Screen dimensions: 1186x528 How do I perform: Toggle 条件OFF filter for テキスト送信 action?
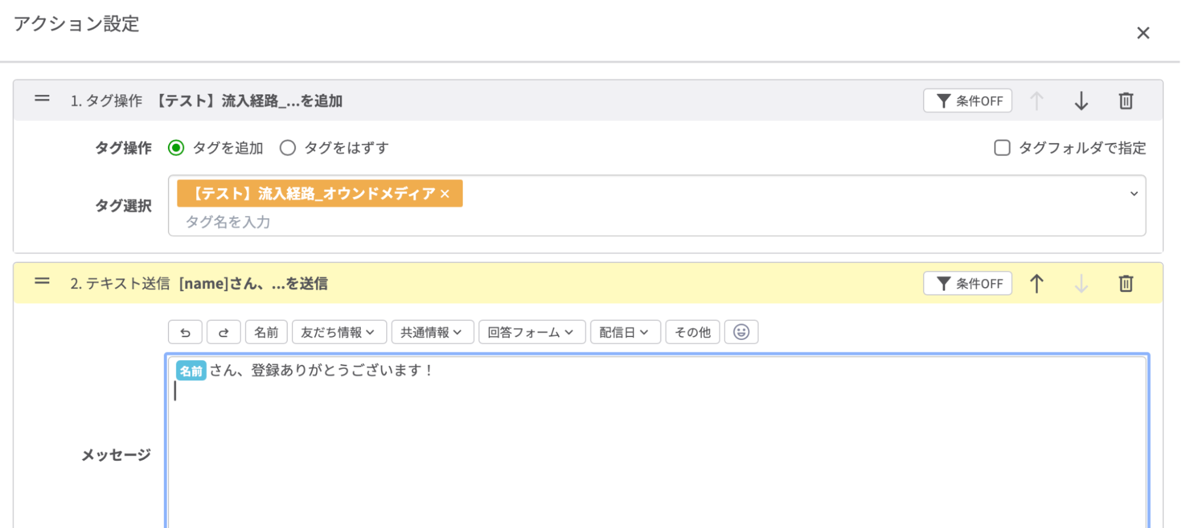click(x=968, y=284)
